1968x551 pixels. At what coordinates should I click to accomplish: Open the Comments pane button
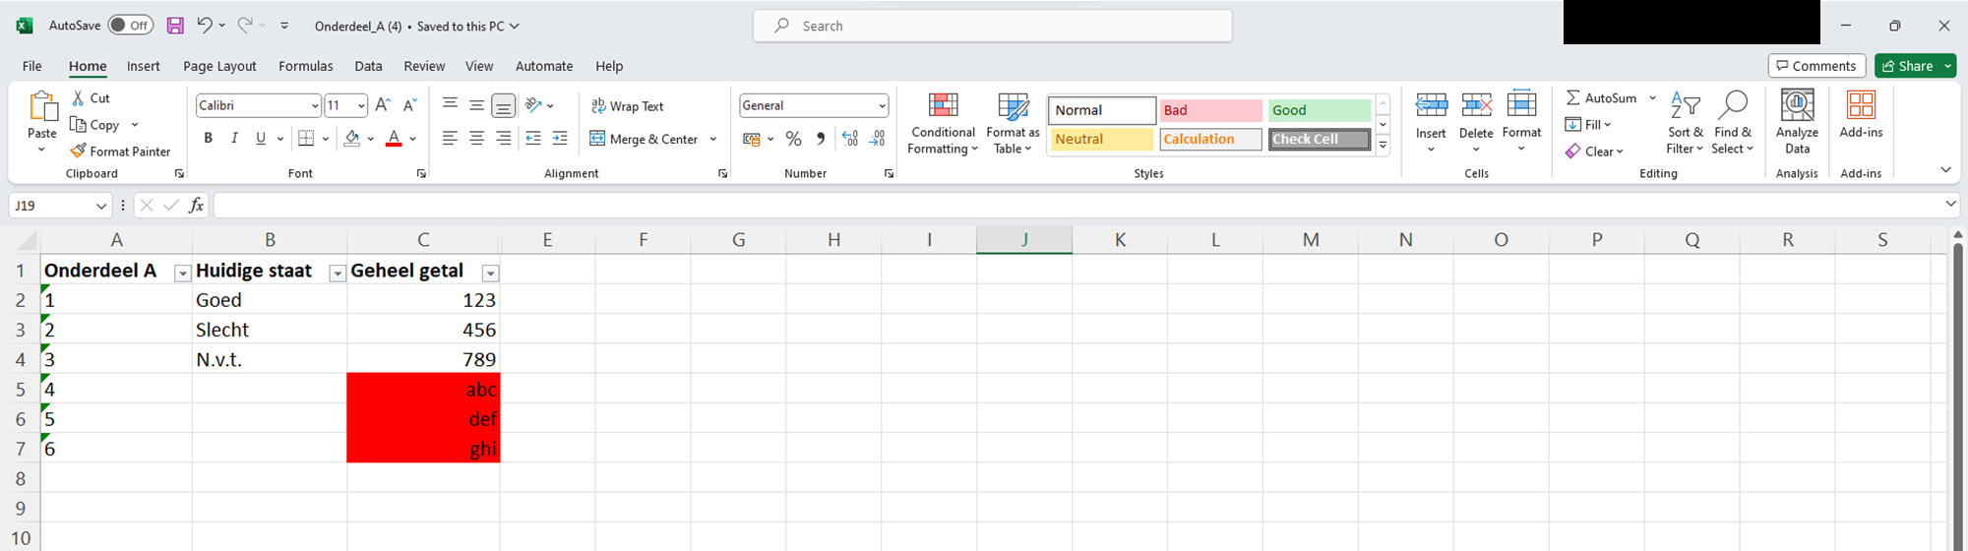pos(1816,66)
